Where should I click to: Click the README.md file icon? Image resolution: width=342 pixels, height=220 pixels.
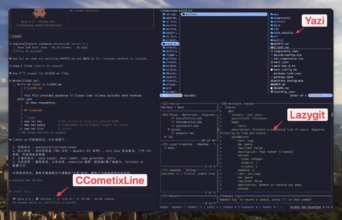[272, 88]
